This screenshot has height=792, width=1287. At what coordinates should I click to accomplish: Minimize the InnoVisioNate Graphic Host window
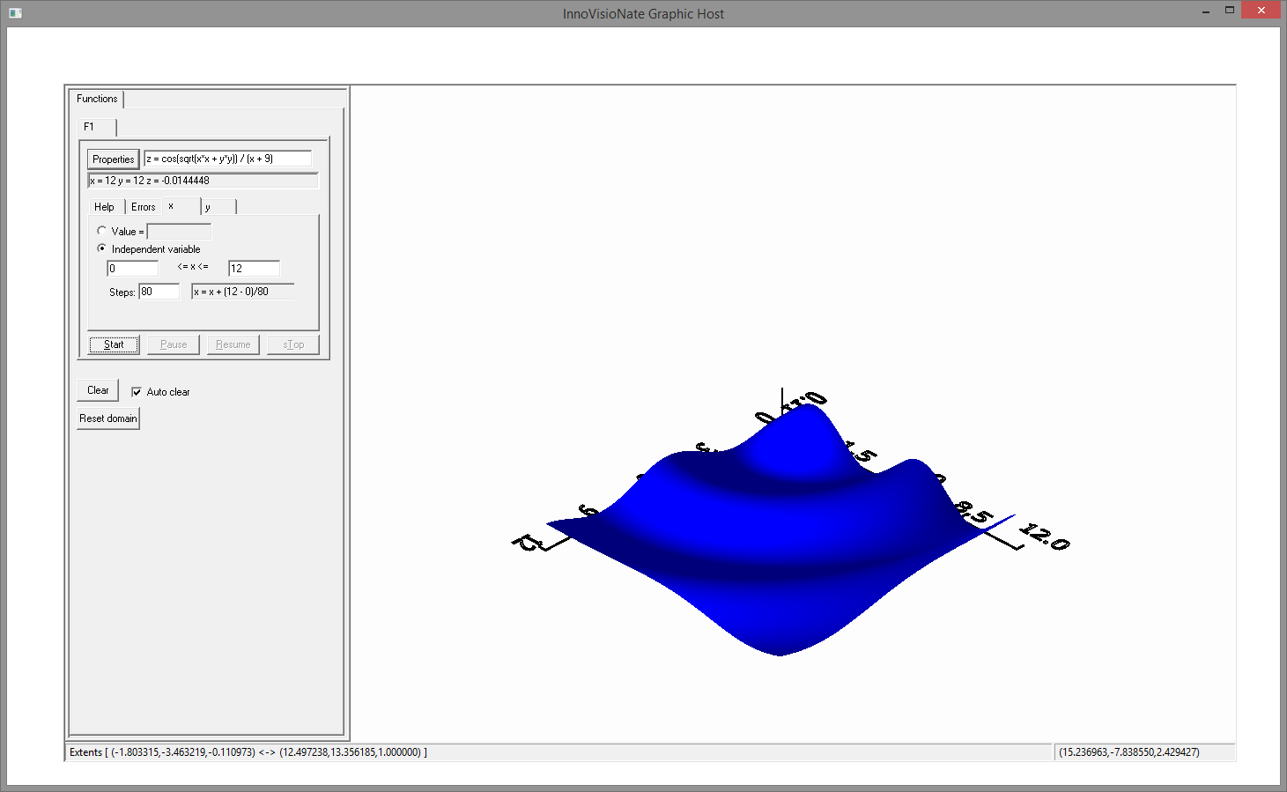[x=1205, y=11]
